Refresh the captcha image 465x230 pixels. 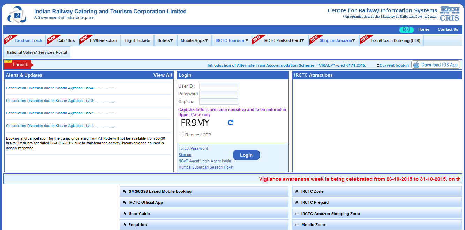click(230, 123)
